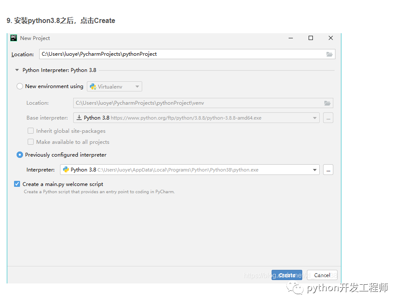Open the Virtualenv environment dropdown

point(115,86)
